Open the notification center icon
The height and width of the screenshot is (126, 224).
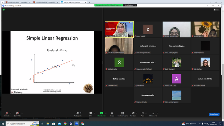click(220, 124)
